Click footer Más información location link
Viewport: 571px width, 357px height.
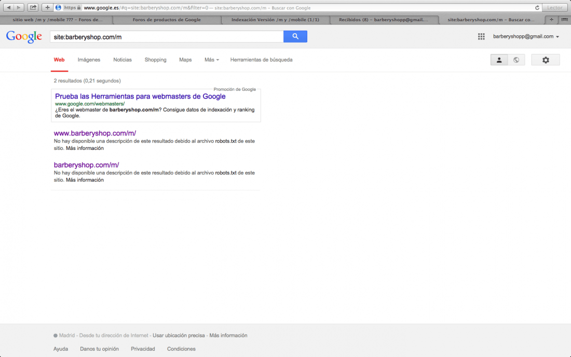pos(228,336)
